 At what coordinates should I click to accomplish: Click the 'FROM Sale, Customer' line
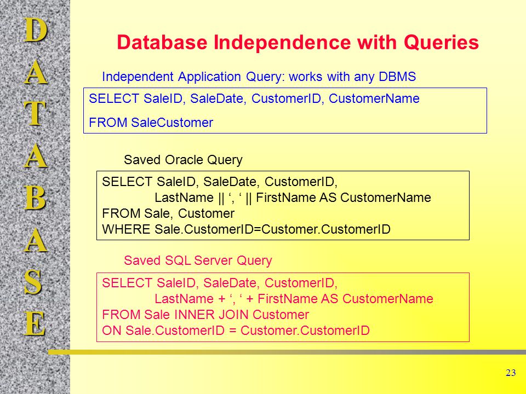(x=168, y=213)
